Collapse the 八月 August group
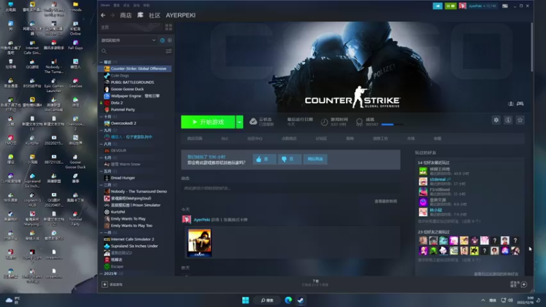Viewport: 546px width, 307px height. coord(101,144)
